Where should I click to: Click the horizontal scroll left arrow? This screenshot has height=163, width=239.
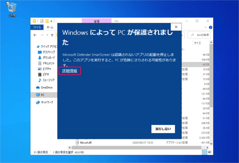click(70, 148)
